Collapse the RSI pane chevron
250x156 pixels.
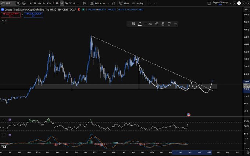[x=3, y=120]
